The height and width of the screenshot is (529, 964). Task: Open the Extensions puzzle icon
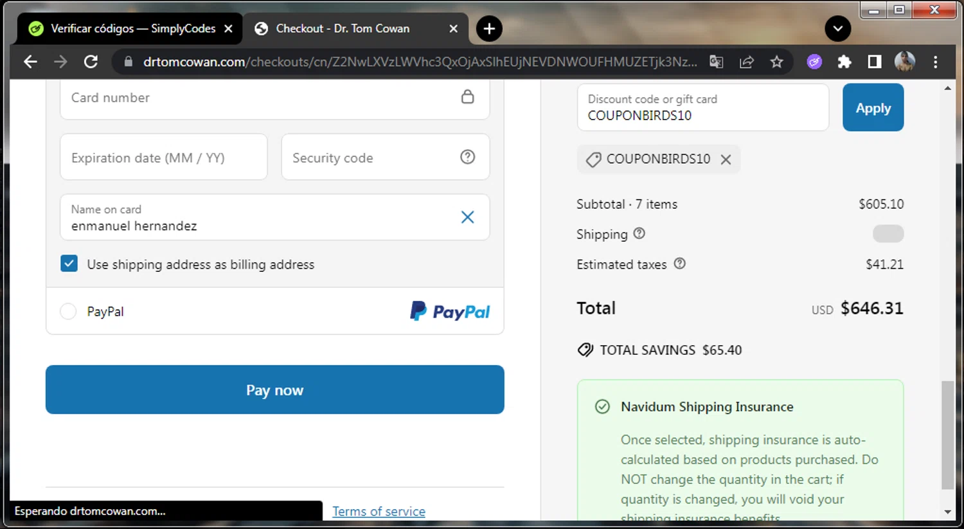point(844,62)
